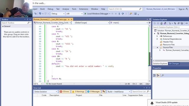The height and width of the screenshot is (106, 189).
Task: Click magnifier in Search Error List box
Action: click(148, 92)
